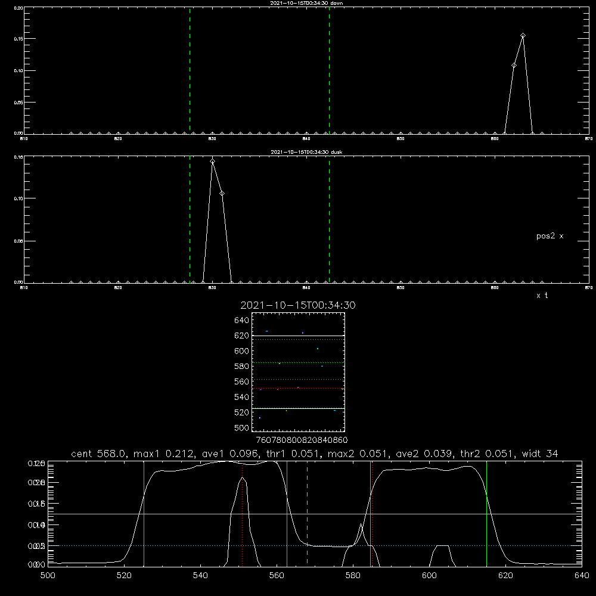Select the orange dashed center line in bottom plot
This screenshot has width=596, height=596.
(x=307, y=513)
